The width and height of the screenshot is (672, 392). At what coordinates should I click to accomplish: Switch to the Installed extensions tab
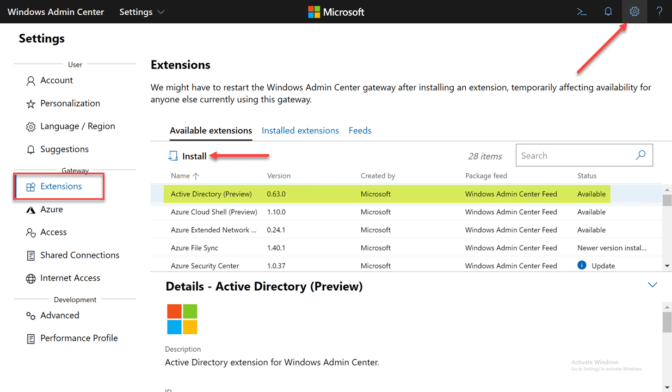point(300,130)
